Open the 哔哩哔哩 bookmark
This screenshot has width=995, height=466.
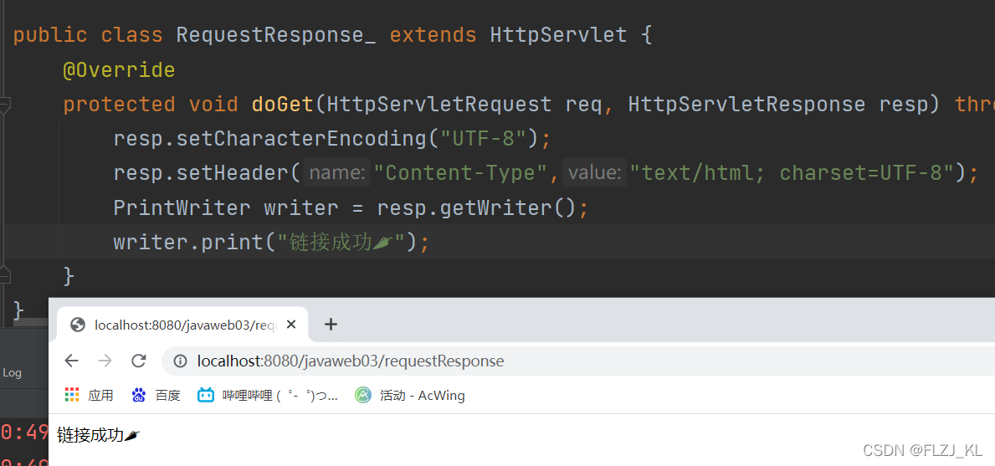(x=267, y=396)
